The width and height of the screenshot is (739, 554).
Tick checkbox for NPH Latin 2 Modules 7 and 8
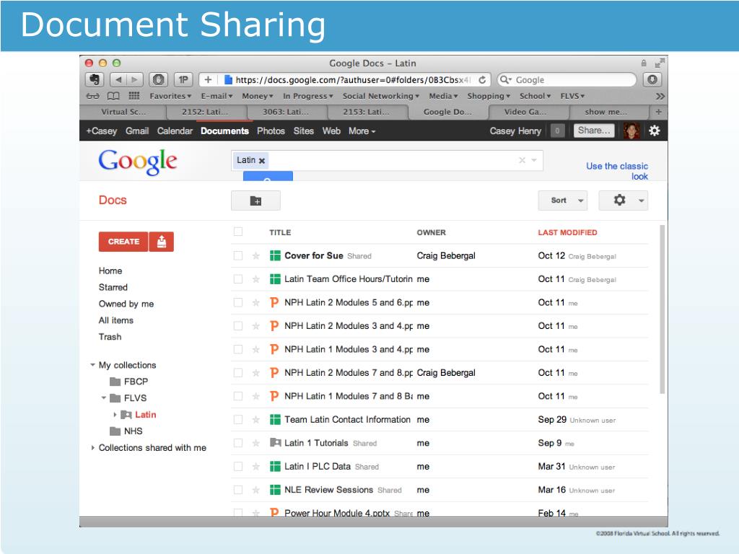(238, 373)
